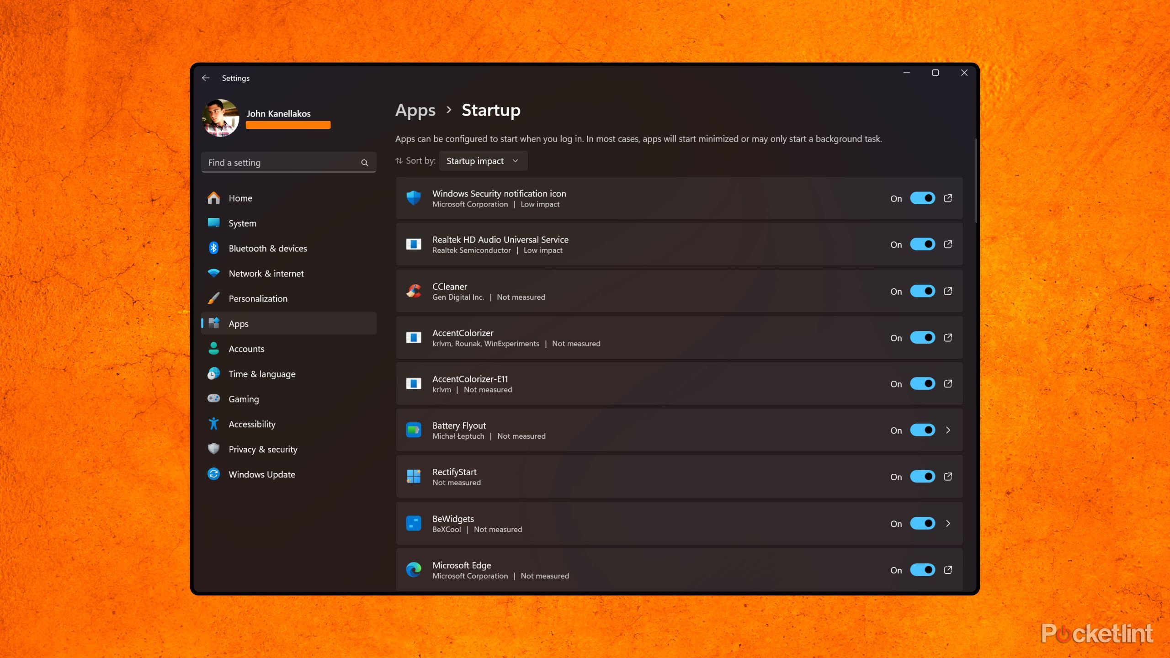Expand BeWidgets entry chevron

(x=948, y=524)
